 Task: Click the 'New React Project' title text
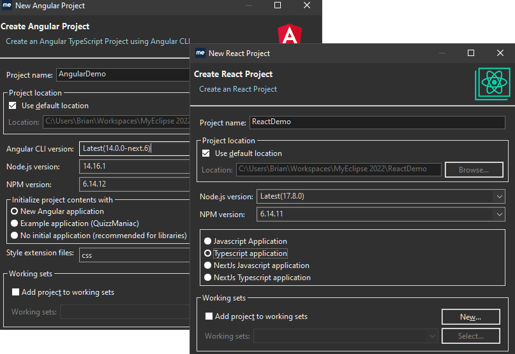pos(239,53)
